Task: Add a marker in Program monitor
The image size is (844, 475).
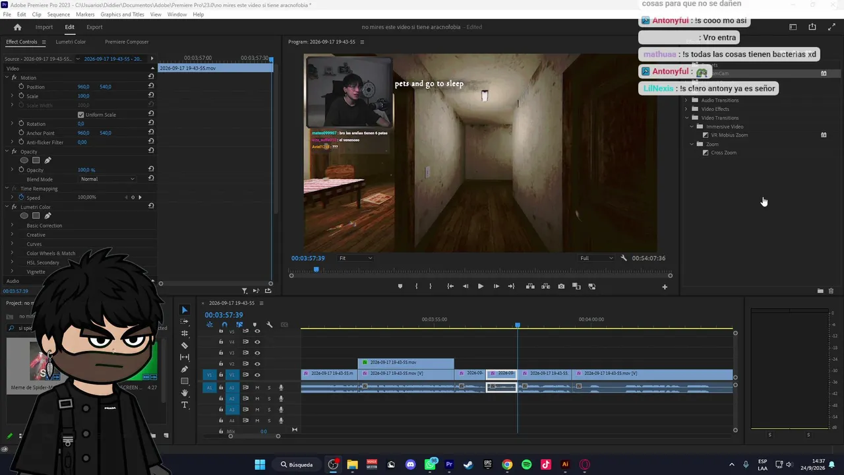Action: tap(400, 286)
